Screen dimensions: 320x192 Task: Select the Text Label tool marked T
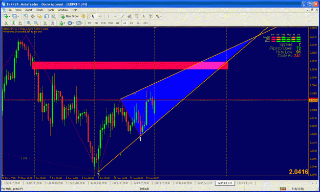[x=151, y=16]
